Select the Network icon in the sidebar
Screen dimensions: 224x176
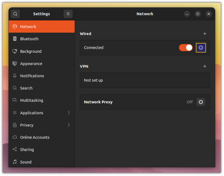(x=15, y=27)
